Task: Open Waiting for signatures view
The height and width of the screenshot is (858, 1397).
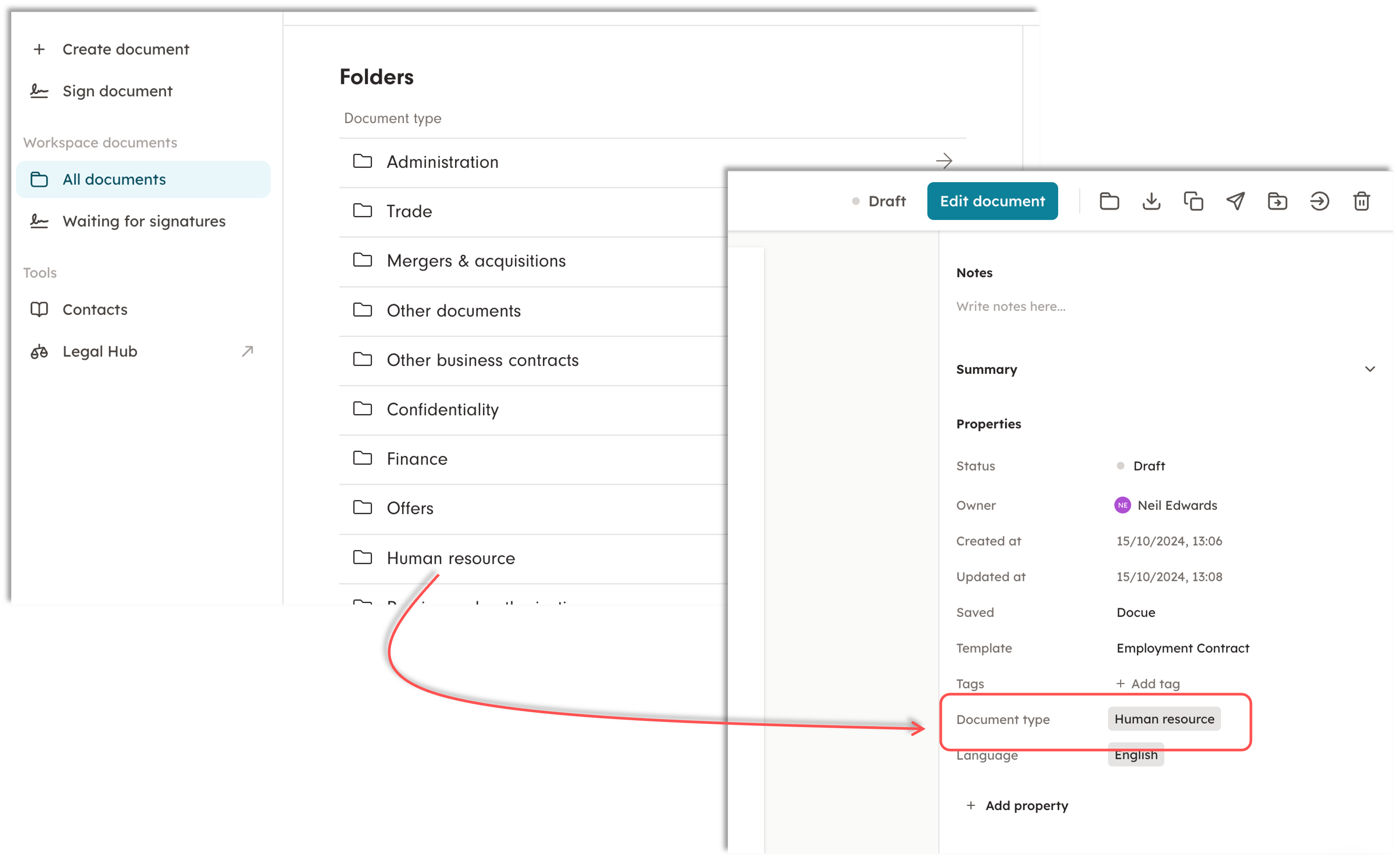Action: (x=144, y=221)
